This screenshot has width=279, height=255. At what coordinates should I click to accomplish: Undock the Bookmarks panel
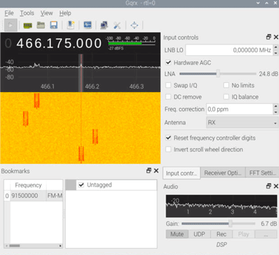[149, 171]
